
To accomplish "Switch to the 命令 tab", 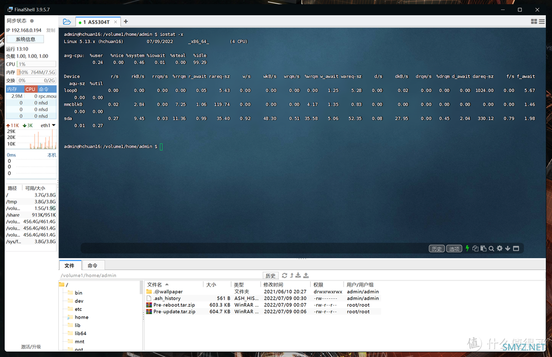I will pos(93,266).
